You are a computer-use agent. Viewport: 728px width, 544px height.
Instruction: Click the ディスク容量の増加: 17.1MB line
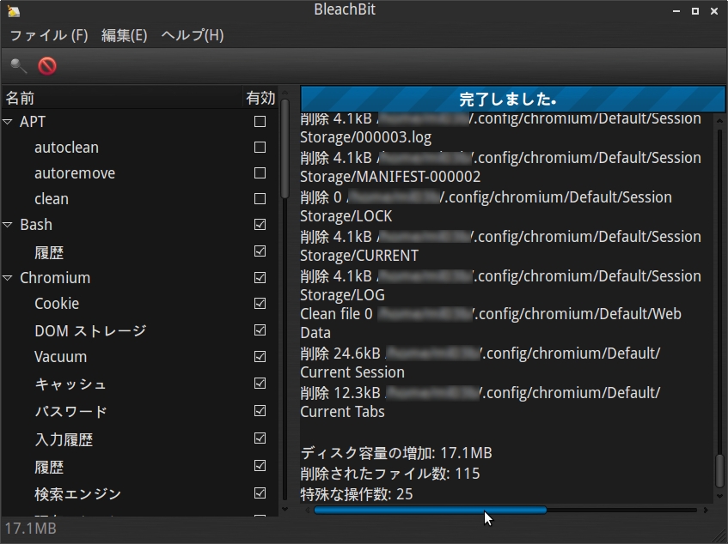[396, 453]
